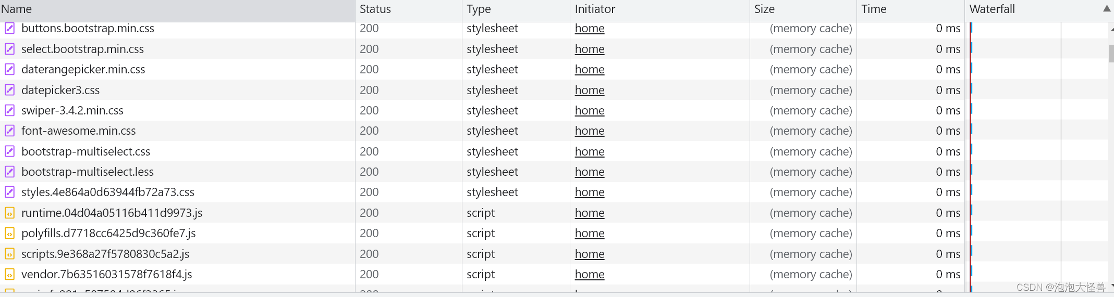
Task: Click stylesheet icon beside buttons.bootstrap.min.css
Action: point(9,29)
